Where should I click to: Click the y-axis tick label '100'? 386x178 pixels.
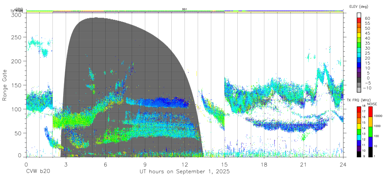(x=16, y=109)
